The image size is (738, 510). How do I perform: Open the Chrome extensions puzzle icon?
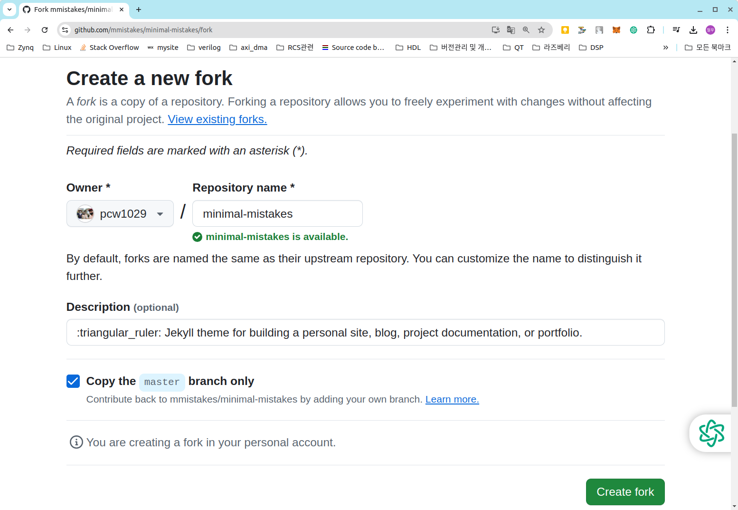click(x=651, y=30)
